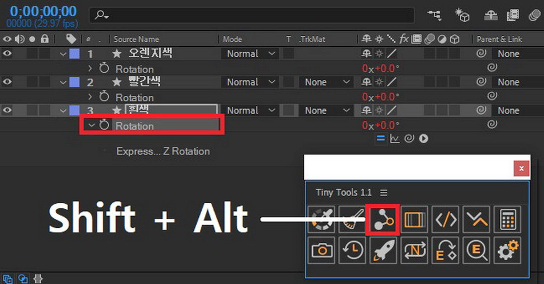Open the TrkMat dropdown for layer 3
The image size is (544, 284).
pos(326,110)
